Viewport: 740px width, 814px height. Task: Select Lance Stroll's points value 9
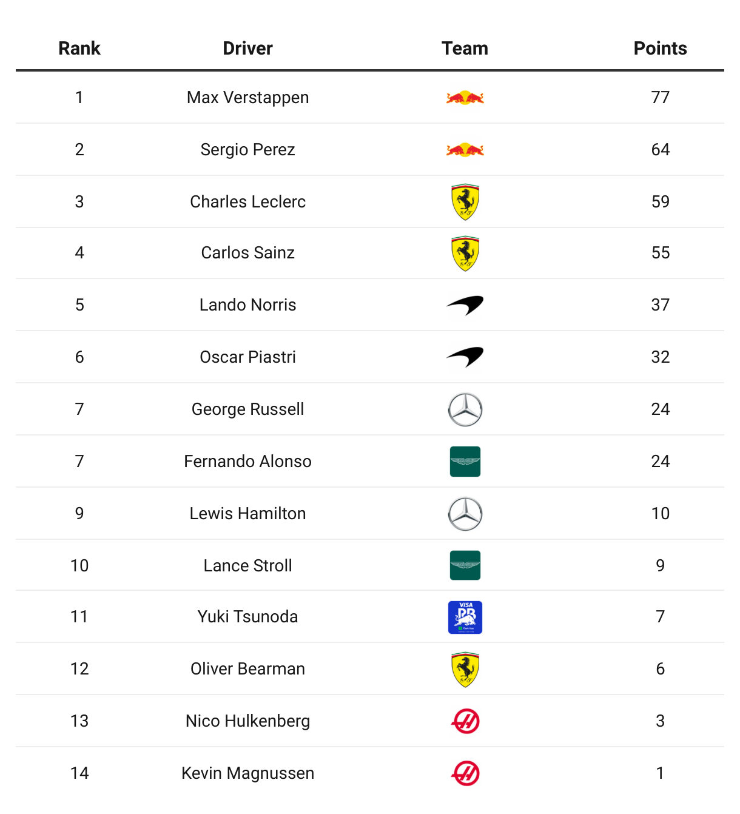(660, 566)
